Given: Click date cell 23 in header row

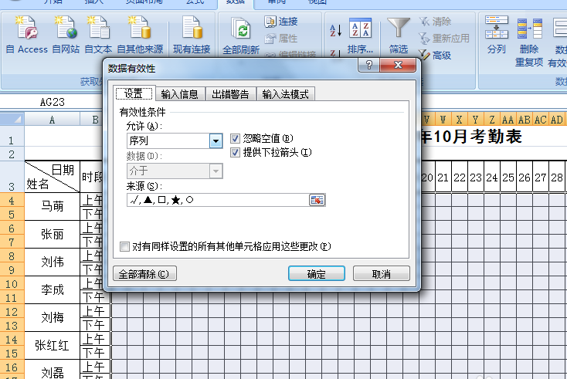Looking at the screenshot, I should 476,177.
